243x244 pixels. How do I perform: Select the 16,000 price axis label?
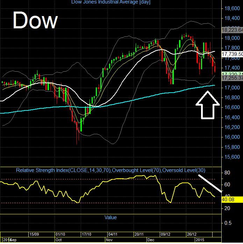click(x=232, y=137)
